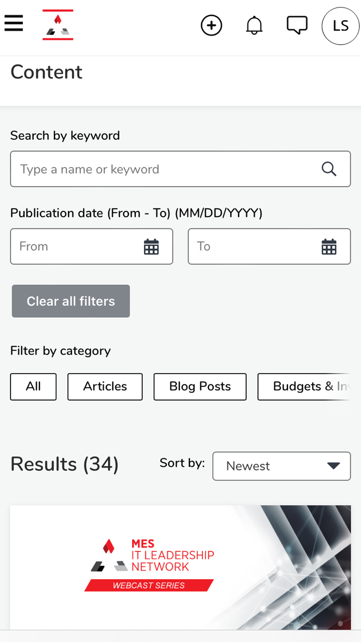The image size is (361, 642).
Task: Open the messages chat bubble icon
Action: (297, 25)
